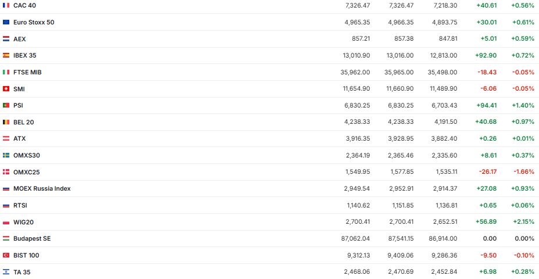Click the Switzerland flag icon beside SMI
The height and width of the screenshot is (279, 539).
tap(6, 89)
